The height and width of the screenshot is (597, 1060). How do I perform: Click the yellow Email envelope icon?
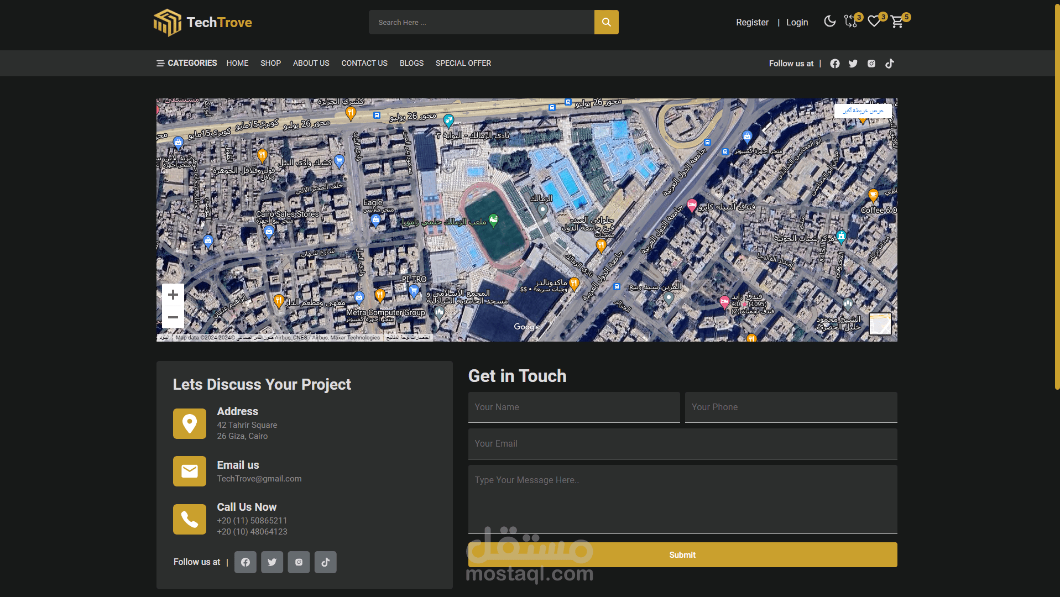(x=190, y=471)
